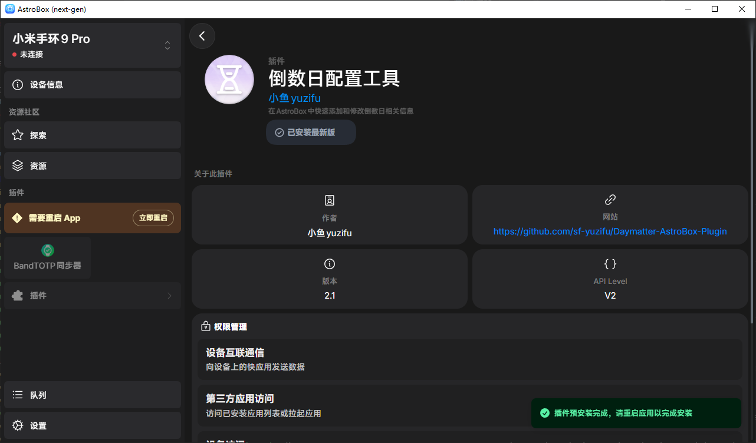Viewport: 756px width, 443px height.
Task: Click the 倒数日配置工具 plugin title
Action: coord(334,78)
